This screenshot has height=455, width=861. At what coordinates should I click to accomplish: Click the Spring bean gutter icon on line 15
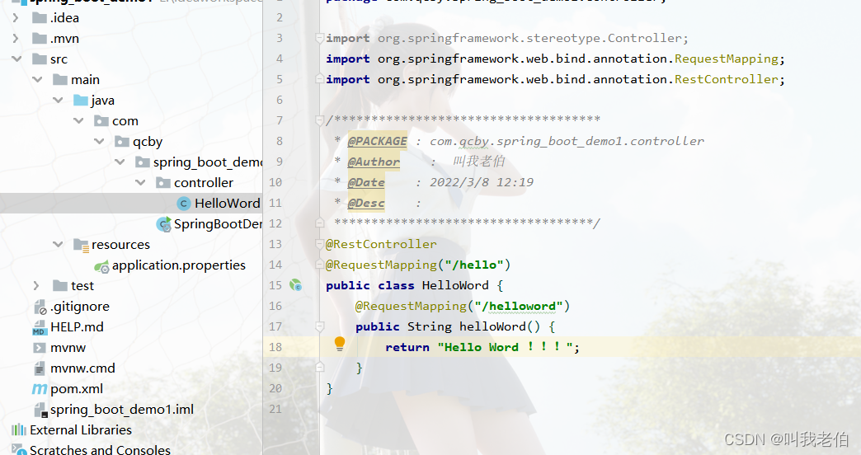tap(296, 285)
